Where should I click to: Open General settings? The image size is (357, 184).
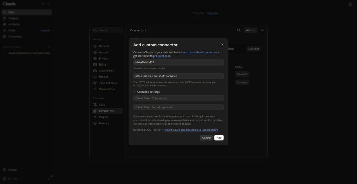point(107,46)
